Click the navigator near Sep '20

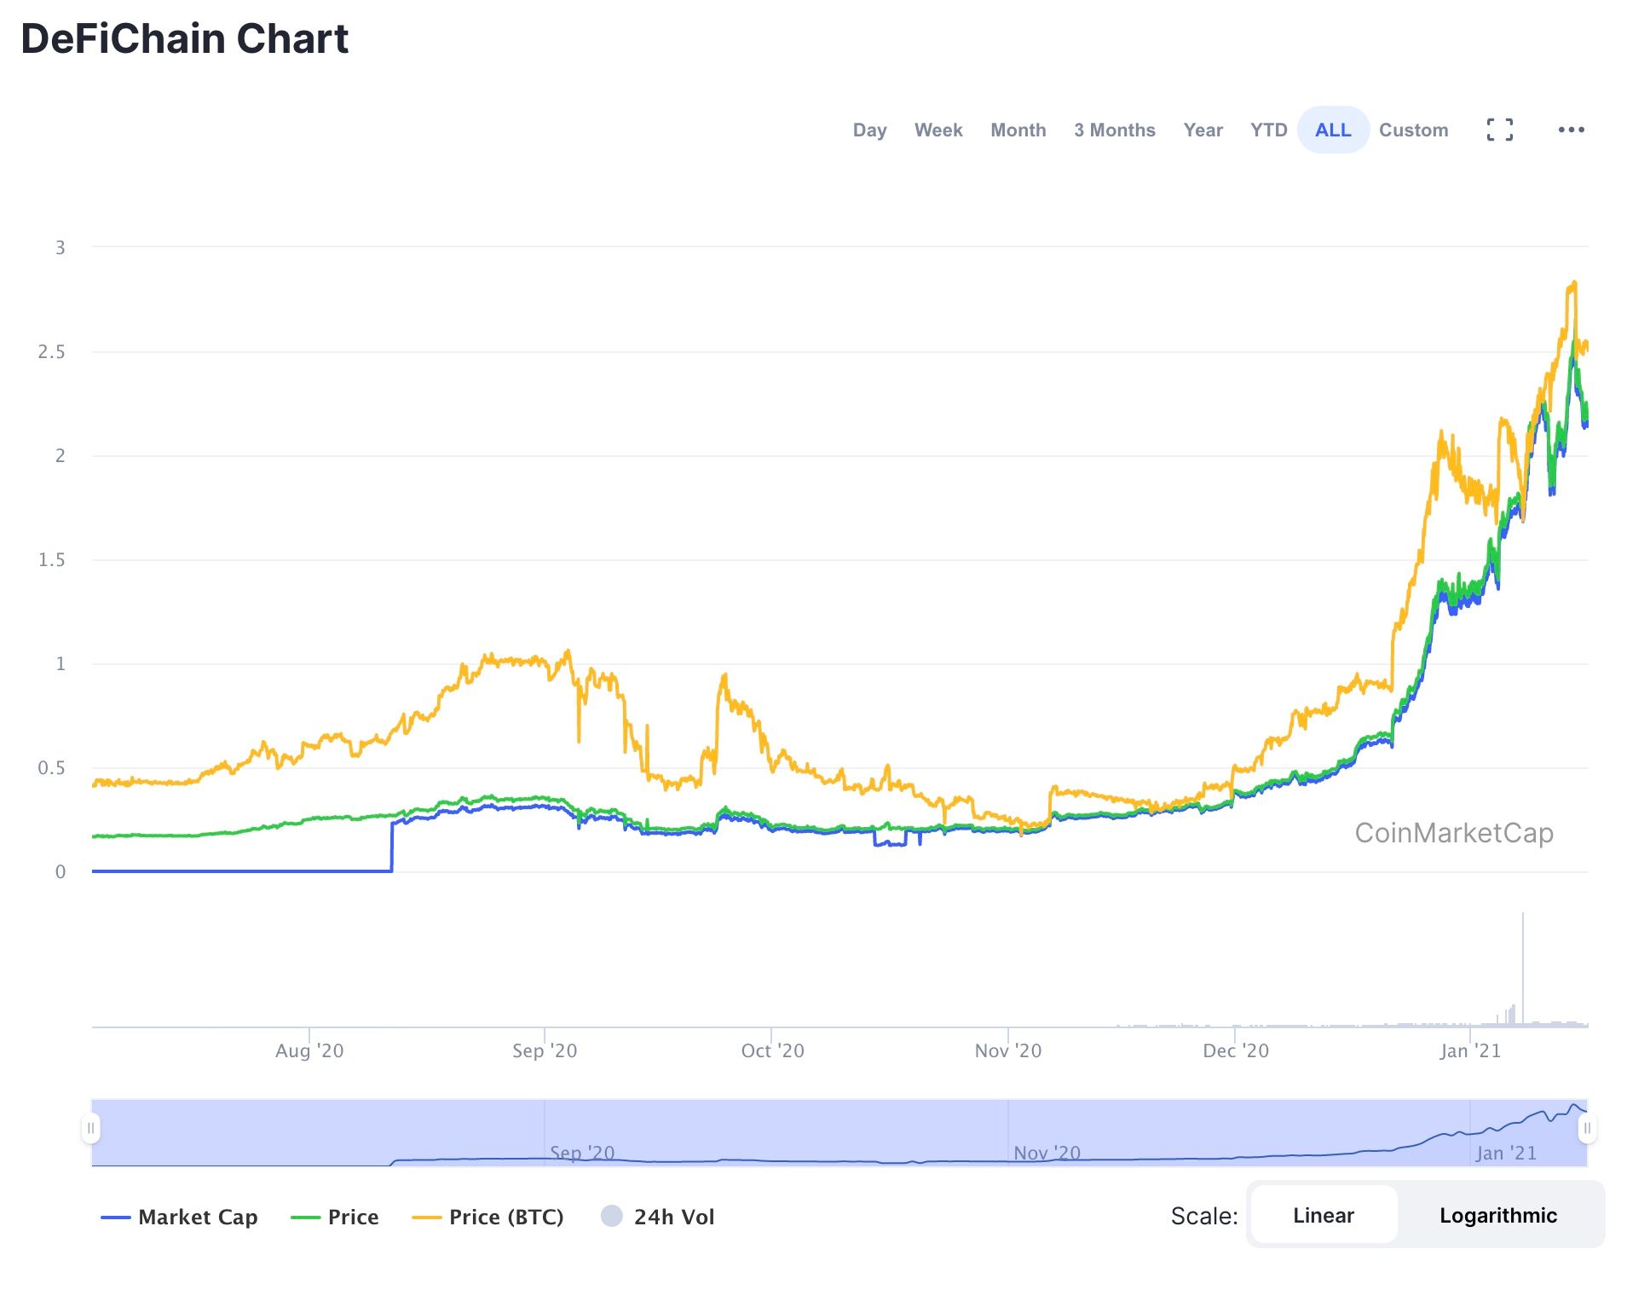[582, 1153]
